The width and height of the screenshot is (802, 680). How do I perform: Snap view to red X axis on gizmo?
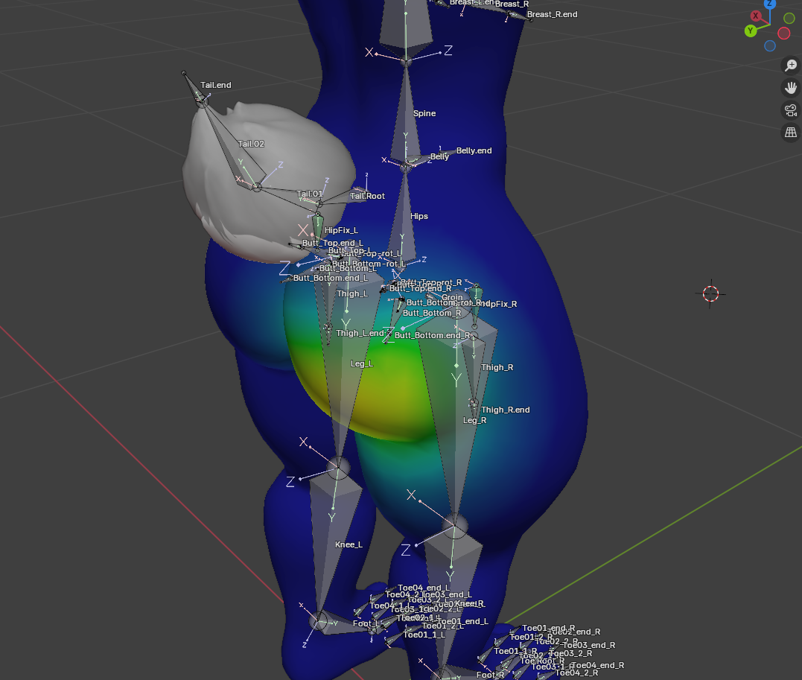click(x=755, y=16)
